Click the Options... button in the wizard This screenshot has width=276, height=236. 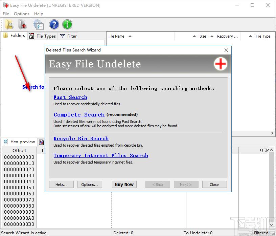point(90,184)
